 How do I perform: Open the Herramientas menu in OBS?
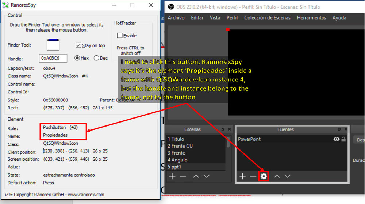pyautogui.click(x=311, y=17)
